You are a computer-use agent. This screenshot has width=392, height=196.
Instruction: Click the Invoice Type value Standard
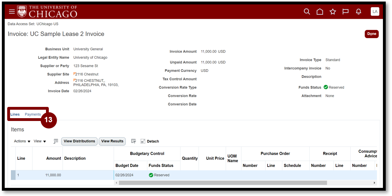tap(333, 60)
